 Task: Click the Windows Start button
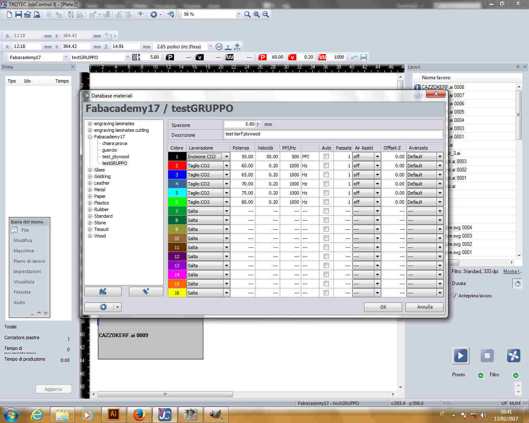[11, 414]
